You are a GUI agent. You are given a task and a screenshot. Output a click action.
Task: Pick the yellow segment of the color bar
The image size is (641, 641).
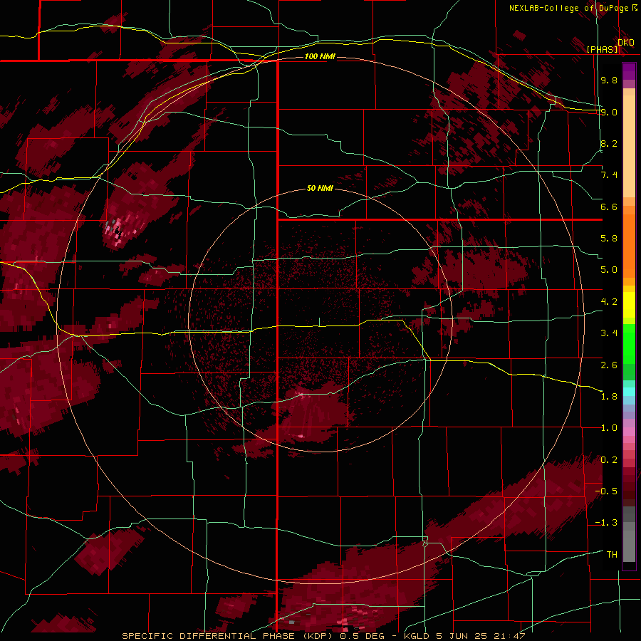[629, 305]
